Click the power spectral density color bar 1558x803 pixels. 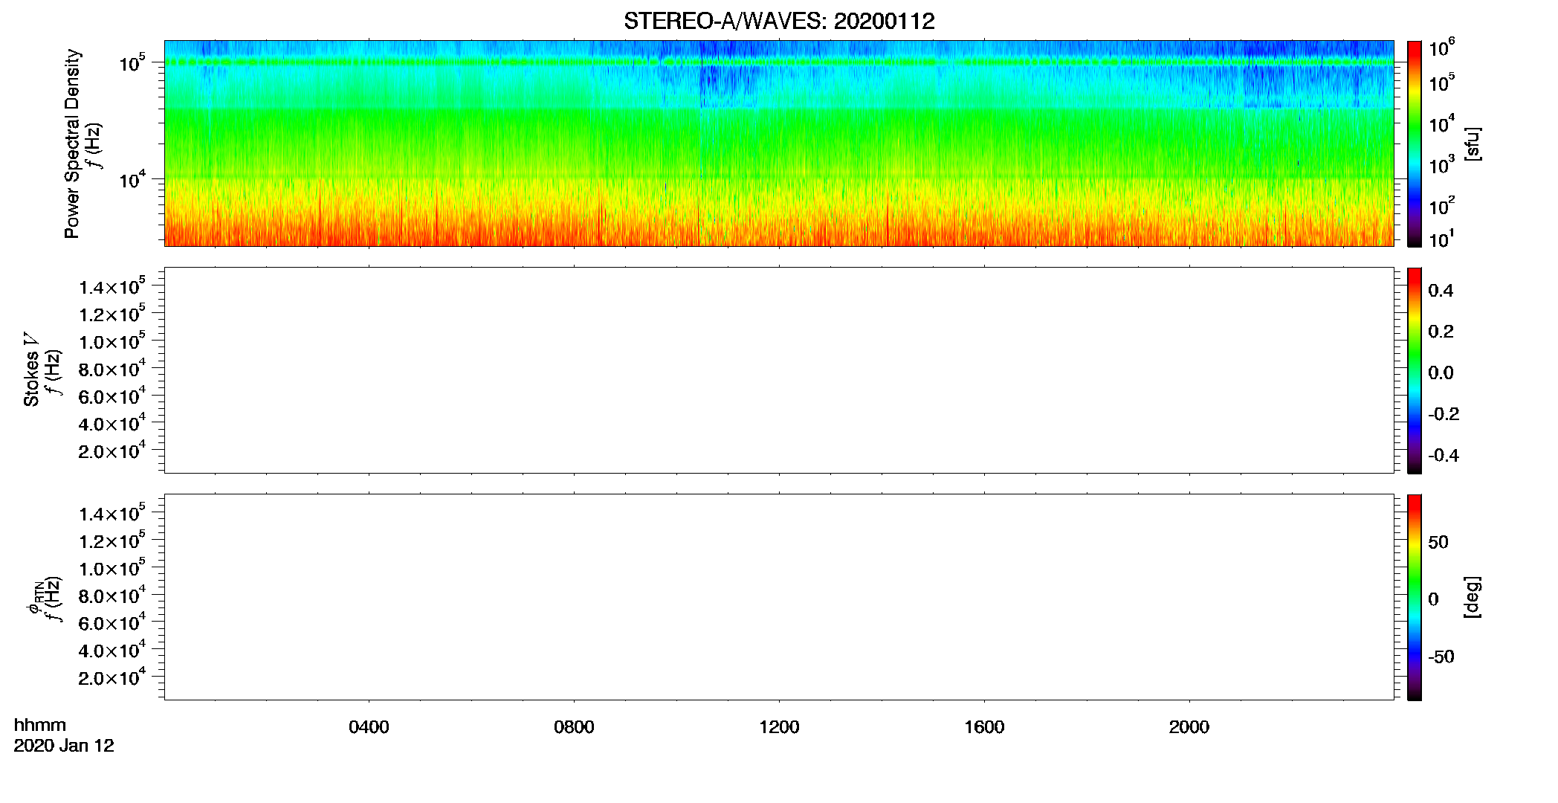pyautogui.click(x=1415, y=143)
